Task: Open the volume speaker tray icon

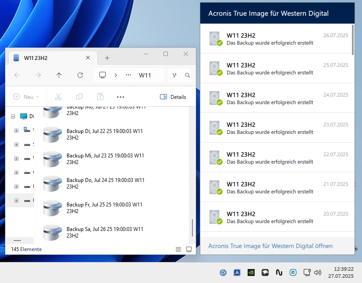Action: coord(318,273)
